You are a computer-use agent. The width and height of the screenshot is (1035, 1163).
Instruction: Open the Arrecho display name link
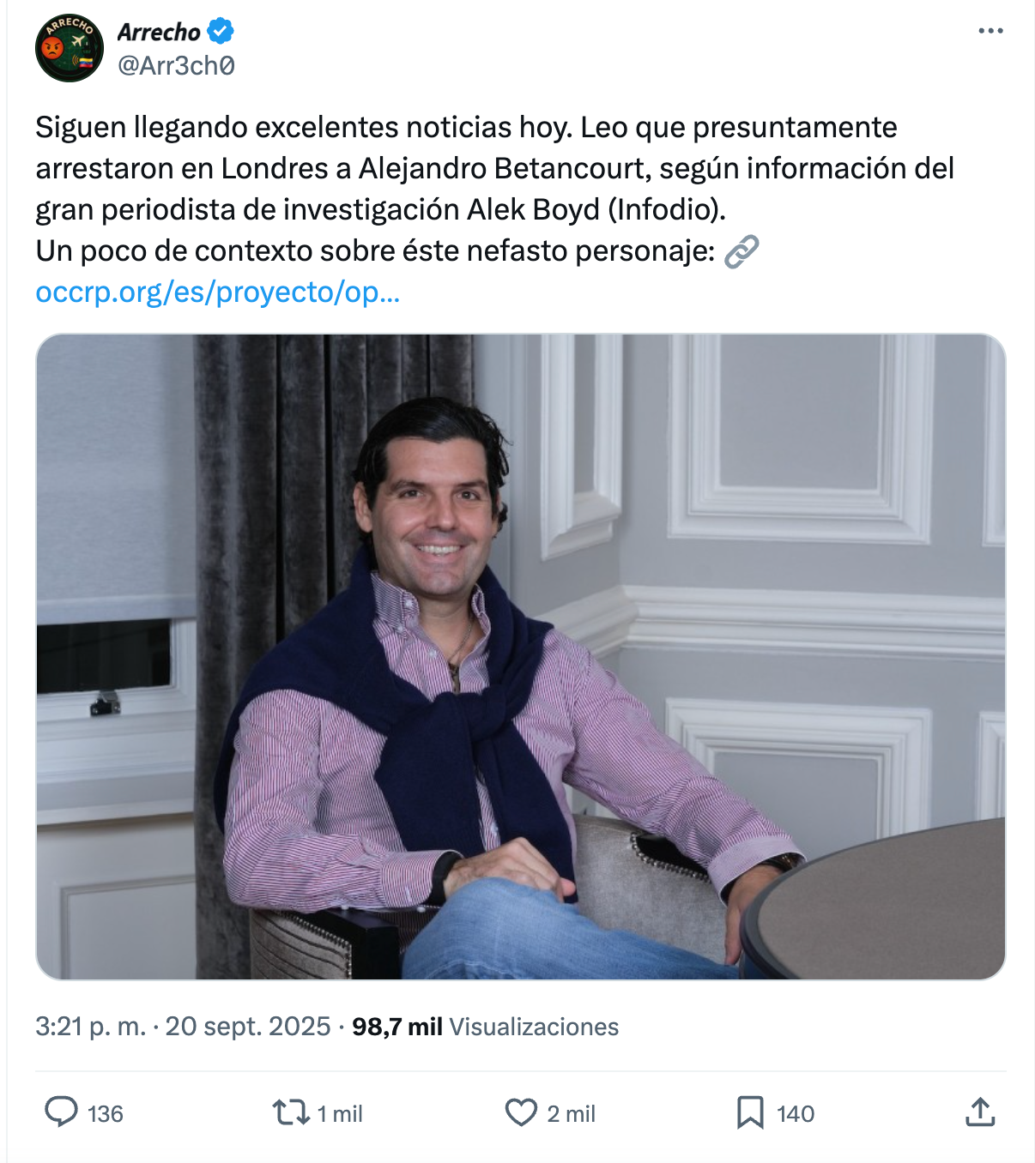(159, 32)
